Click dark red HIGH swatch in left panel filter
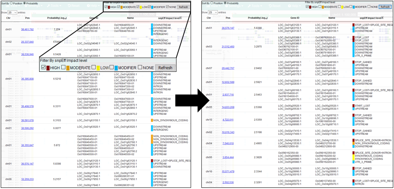Screen dimensions: 394x189 point(109,7)
